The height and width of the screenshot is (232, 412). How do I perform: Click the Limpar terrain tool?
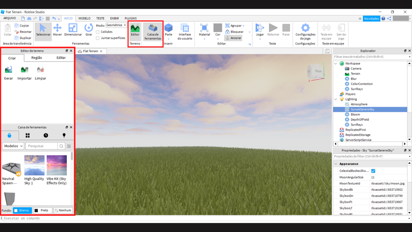pos(41,73)
